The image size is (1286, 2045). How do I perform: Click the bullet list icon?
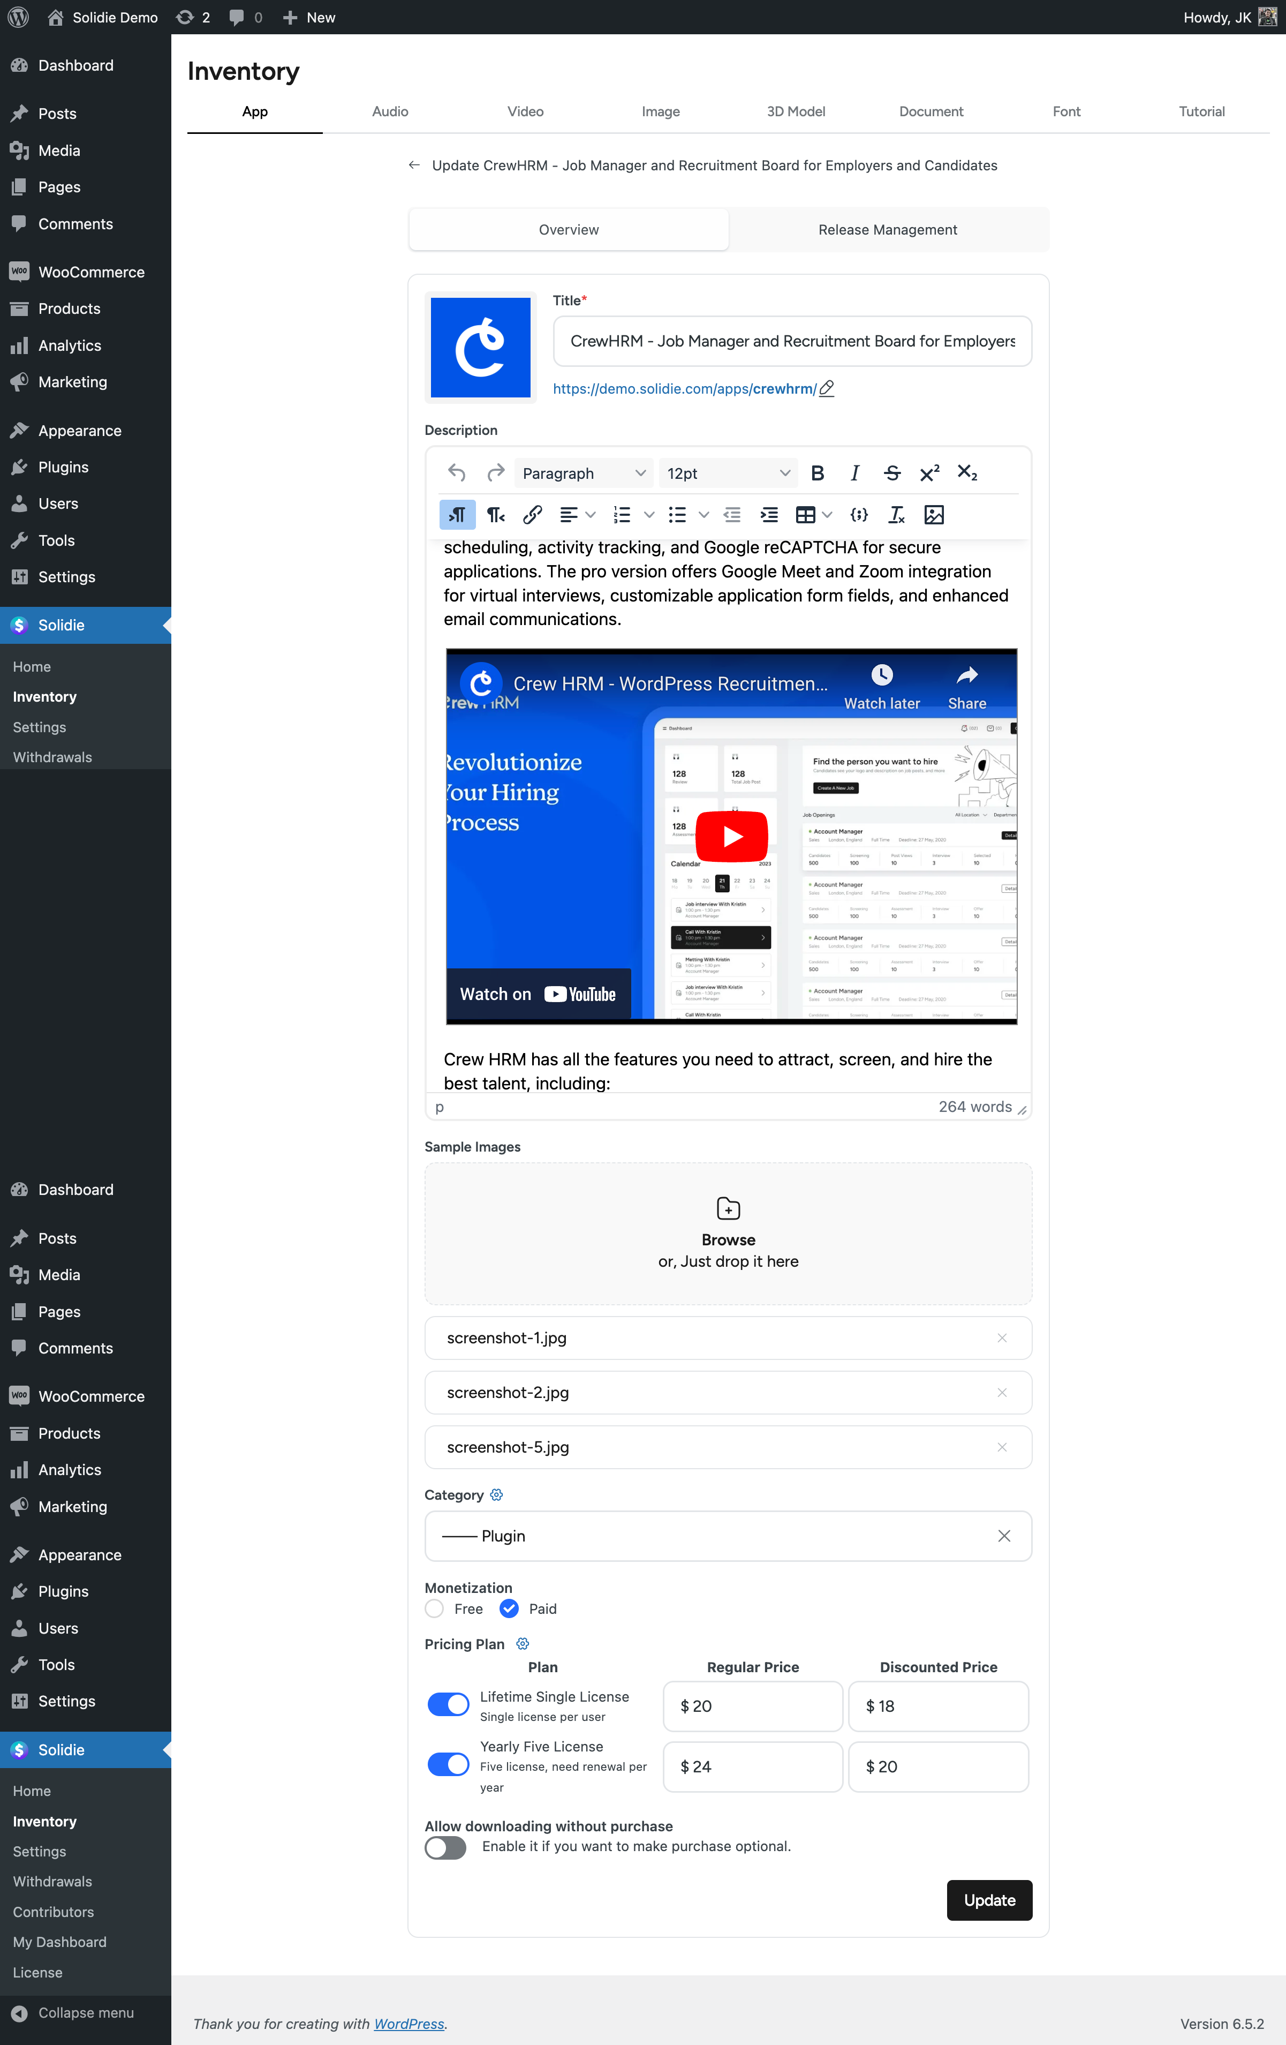[x=677, y=515]
